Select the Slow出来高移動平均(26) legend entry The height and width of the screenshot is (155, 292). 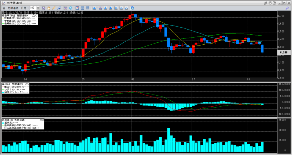(x=23, y=128)
